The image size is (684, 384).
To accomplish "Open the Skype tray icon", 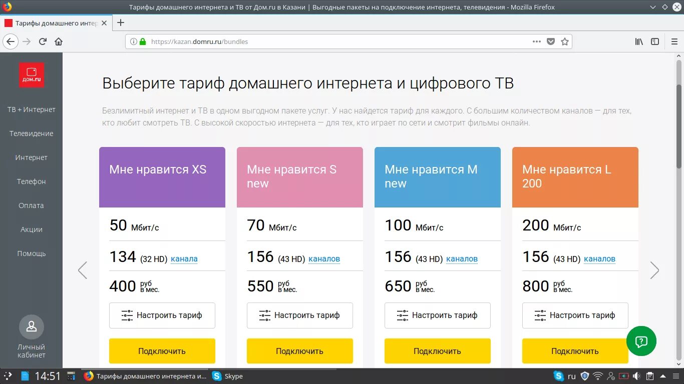I will point(558,376).
